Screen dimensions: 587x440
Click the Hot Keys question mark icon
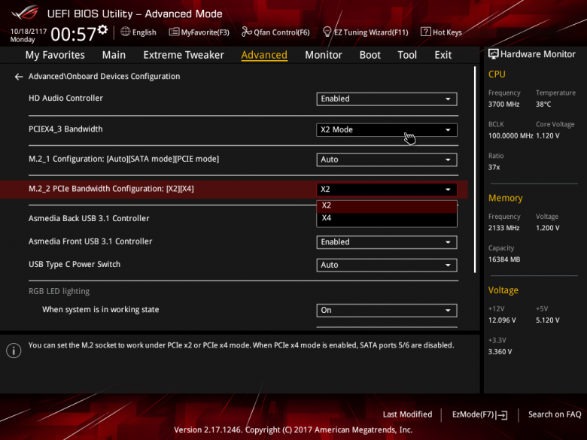point(426,32)
